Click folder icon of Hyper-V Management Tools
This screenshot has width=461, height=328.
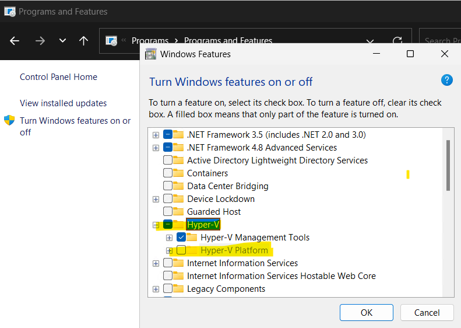192,237
